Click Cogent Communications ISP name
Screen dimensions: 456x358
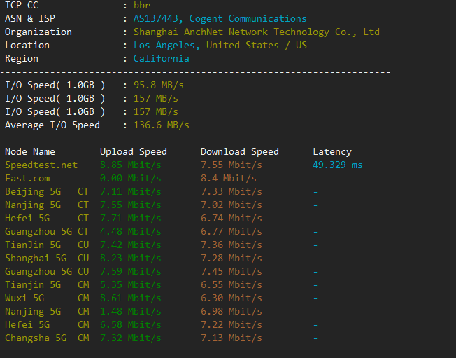tap(248, 19)
